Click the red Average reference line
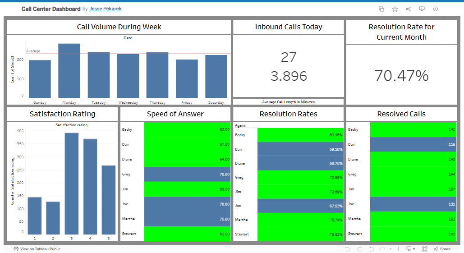 click(x=128, y=54)
